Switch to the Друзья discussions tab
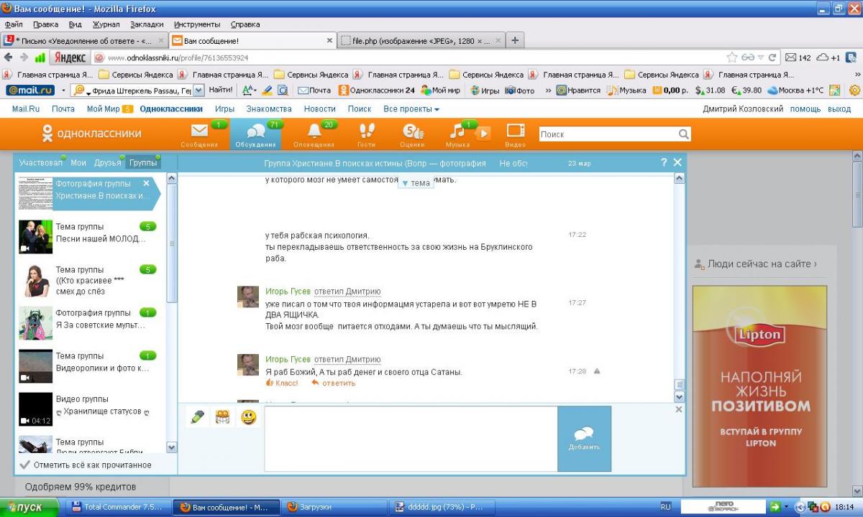The image size is (863, 517). [x=108, y=163]
